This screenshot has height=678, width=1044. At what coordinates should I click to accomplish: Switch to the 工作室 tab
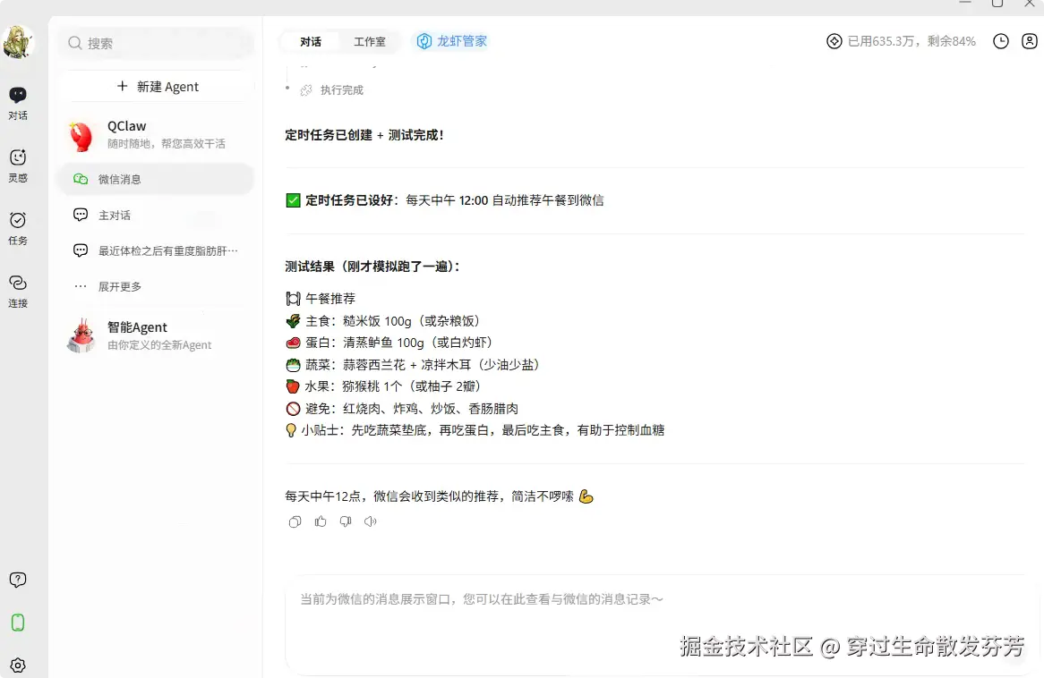pos(370,42)
